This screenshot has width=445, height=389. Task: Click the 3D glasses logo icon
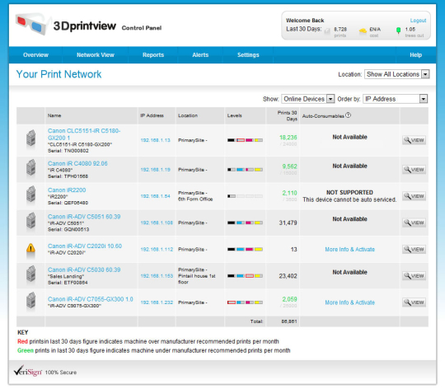(x=31, y=24)
